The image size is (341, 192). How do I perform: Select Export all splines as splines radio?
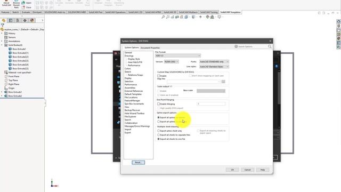tap(159, 117)
